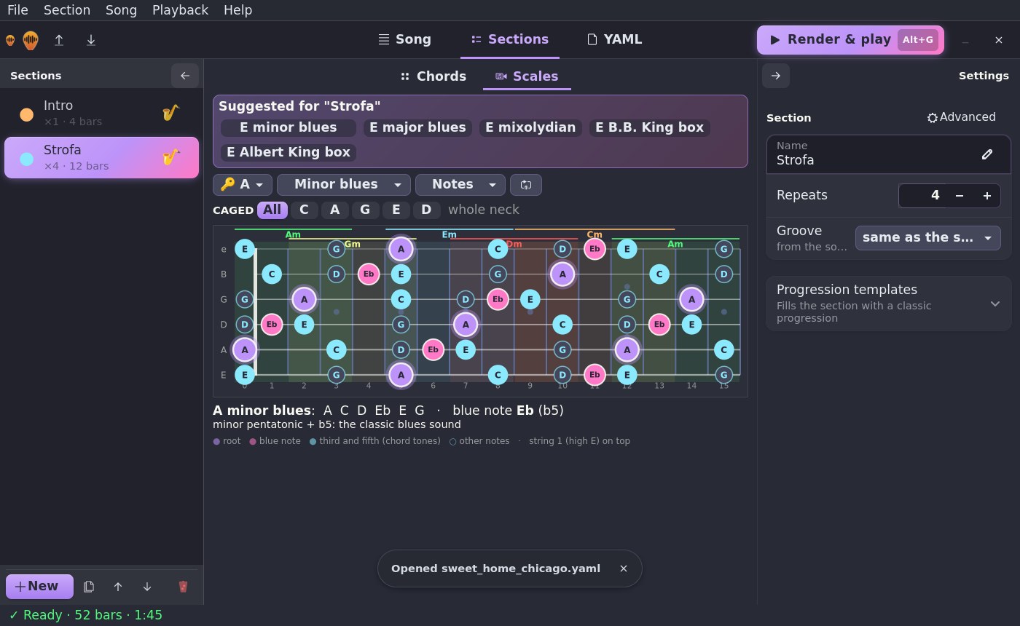Viewport: 1020px width, 626px height.
Task: Choose the 'E minor blues' suggestion
Action: coord(289,128)
